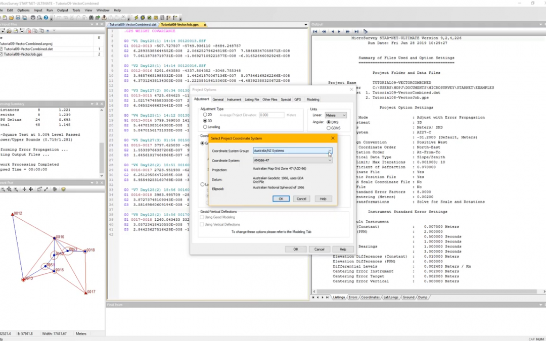The width and height of the screenshot is (546, 341).
Task: Click the blue Help question mark icon
Action: pyautogui.click(x=46, y=18)
